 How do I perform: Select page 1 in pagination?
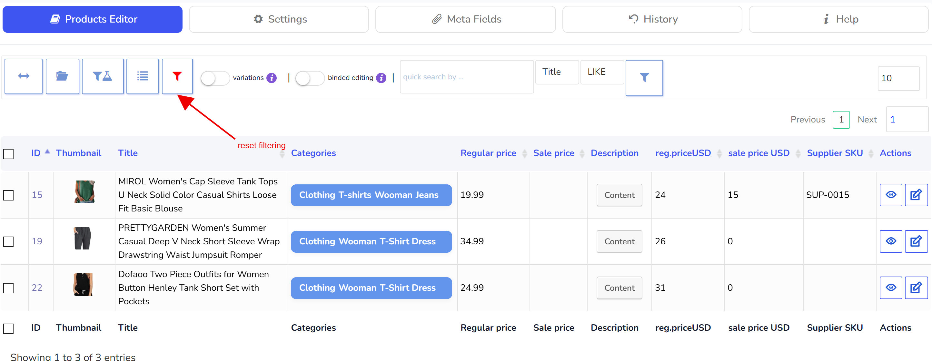click(841, 120)
